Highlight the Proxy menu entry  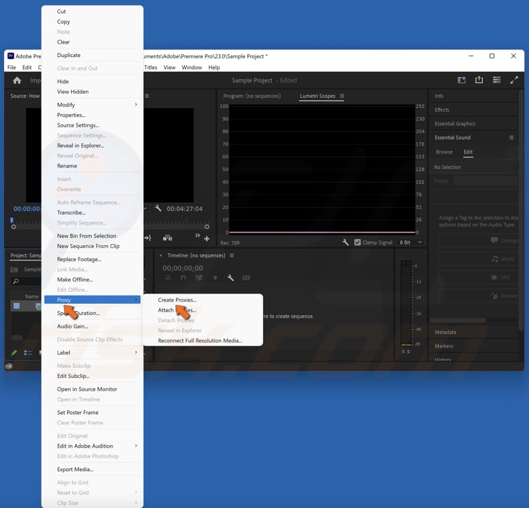(x=92, y=300)
